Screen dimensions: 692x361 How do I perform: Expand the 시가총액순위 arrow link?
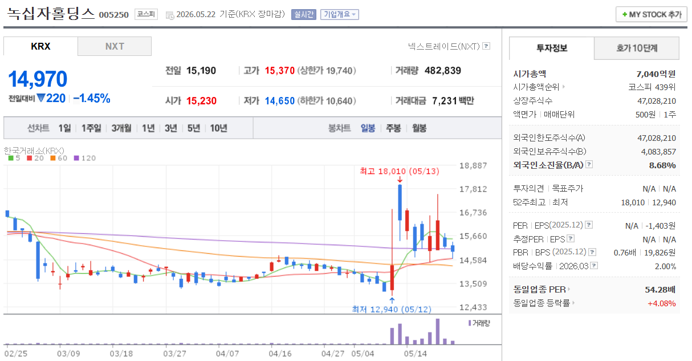pyautogui.click(x=564, y=87)
